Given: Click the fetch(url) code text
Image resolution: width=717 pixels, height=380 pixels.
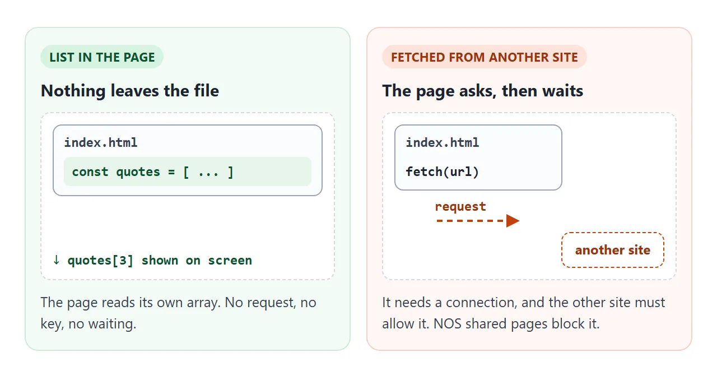Looking at the screenshot, I should click(x=443, y=172).
